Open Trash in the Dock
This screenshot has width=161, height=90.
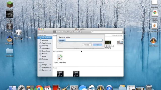pyautogui.click(x=149, y=87)
